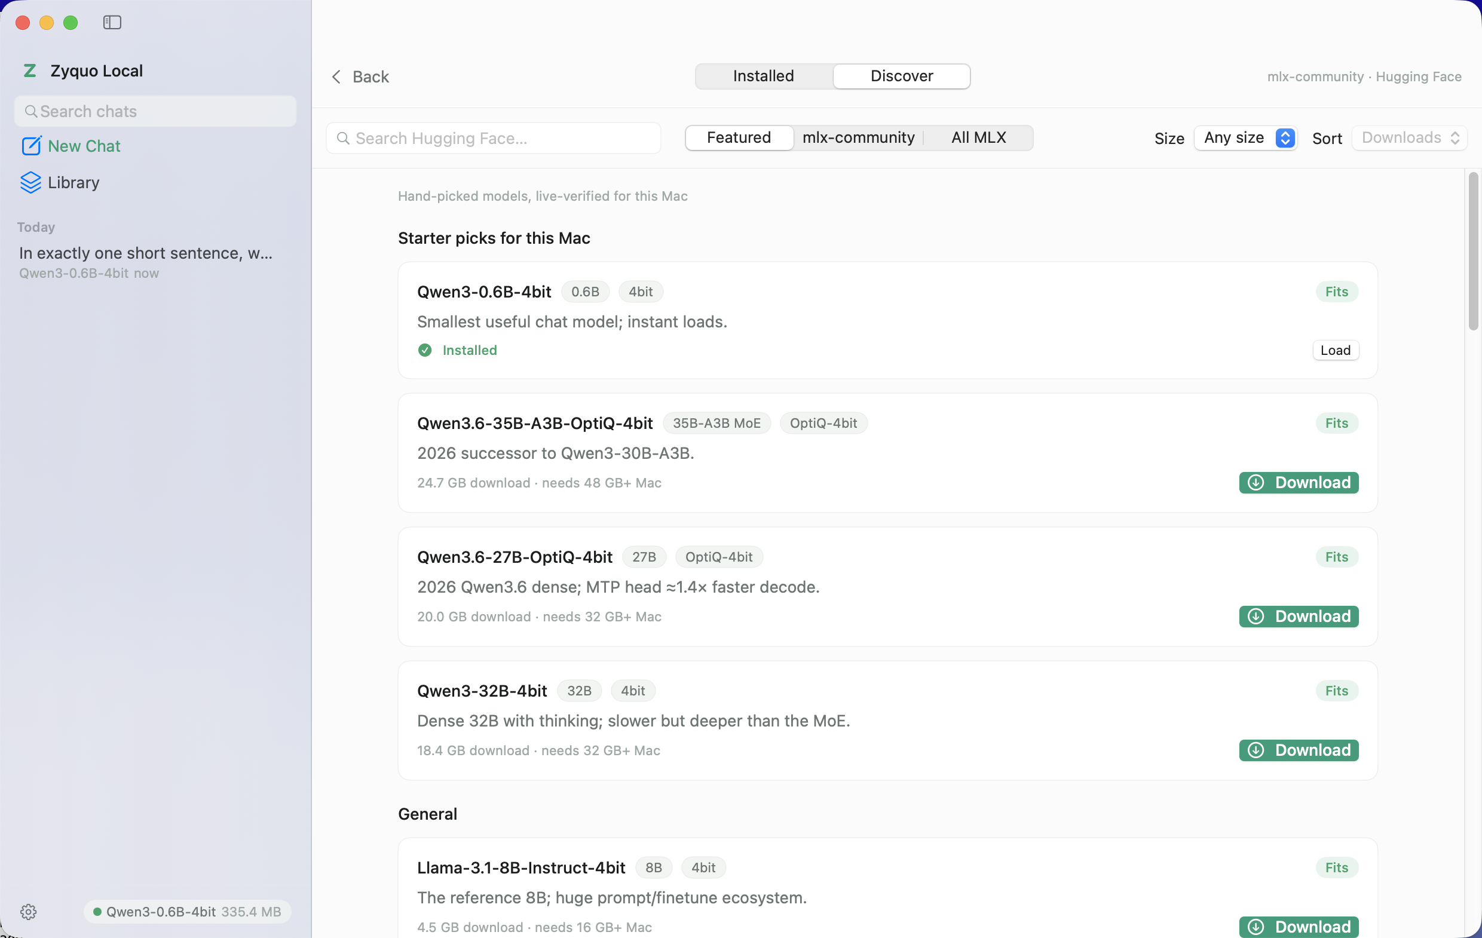Screen dimensions: 1482x938
Task: Focus the Search Hugging Face field
Action: click(x=494, y=138)
